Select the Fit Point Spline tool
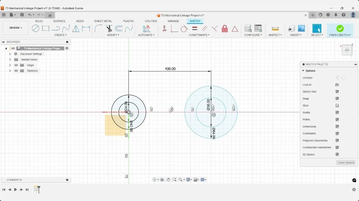 click(x=66, y=28)
